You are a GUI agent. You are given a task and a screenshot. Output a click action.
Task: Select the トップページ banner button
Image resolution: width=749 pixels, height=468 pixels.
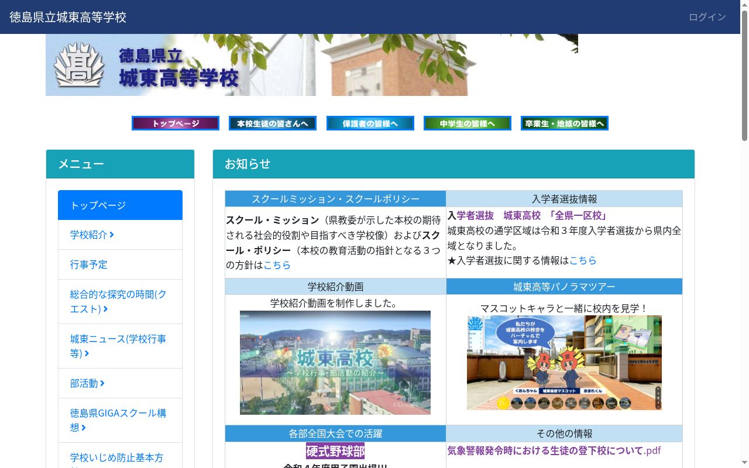pyautogui.click(x=176, y=123)
